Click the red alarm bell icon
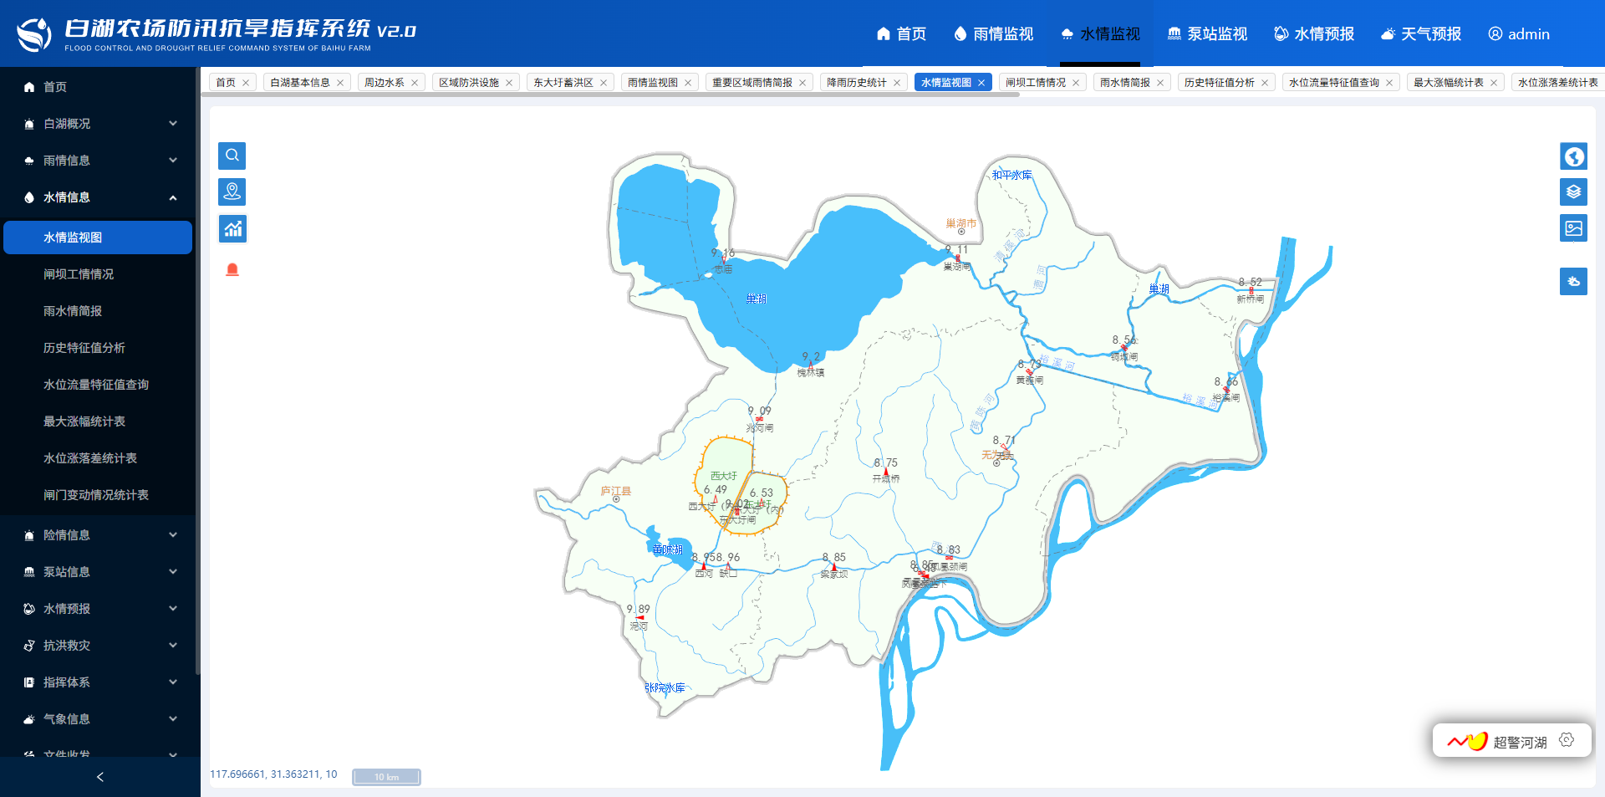This screenshot has width=1605, height=797. click(x=232, y=269)
